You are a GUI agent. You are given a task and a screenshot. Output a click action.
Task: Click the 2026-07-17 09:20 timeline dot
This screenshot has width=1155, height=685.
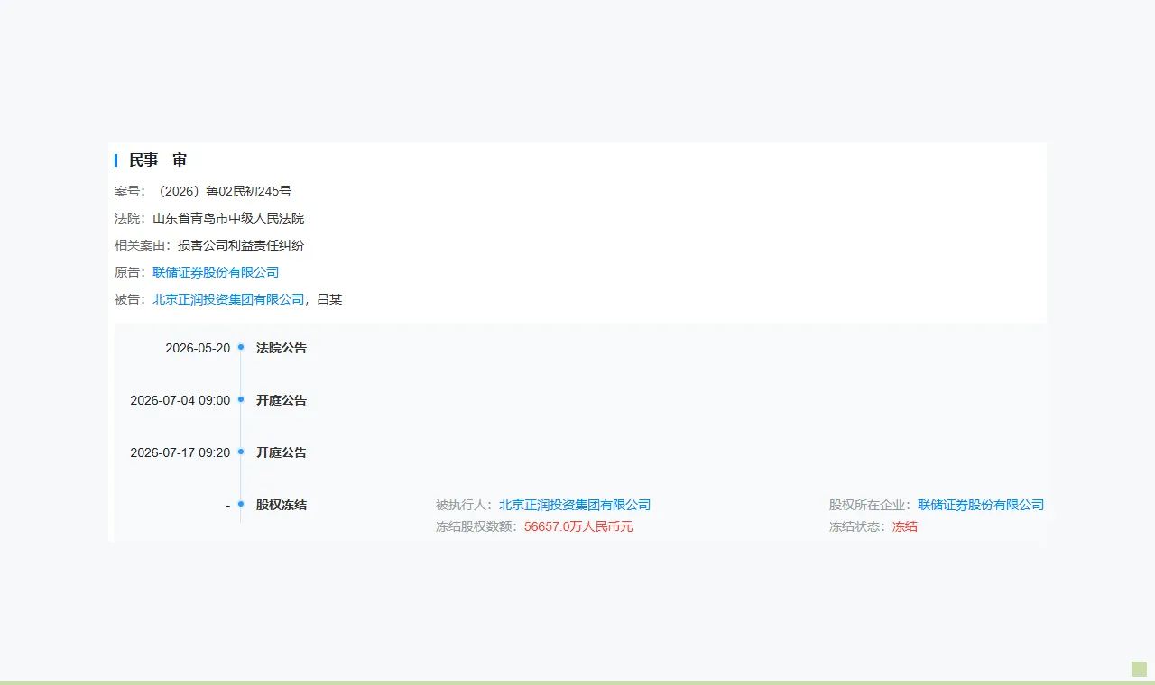(241, 452)
